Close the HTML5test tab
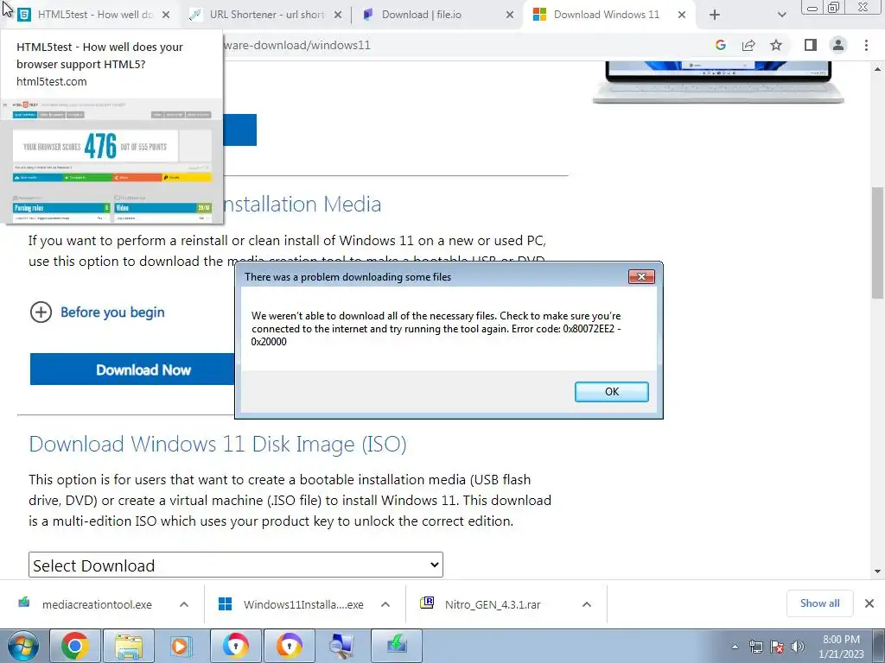This screenshot has height=663, width=885. [x=166, y=15]
